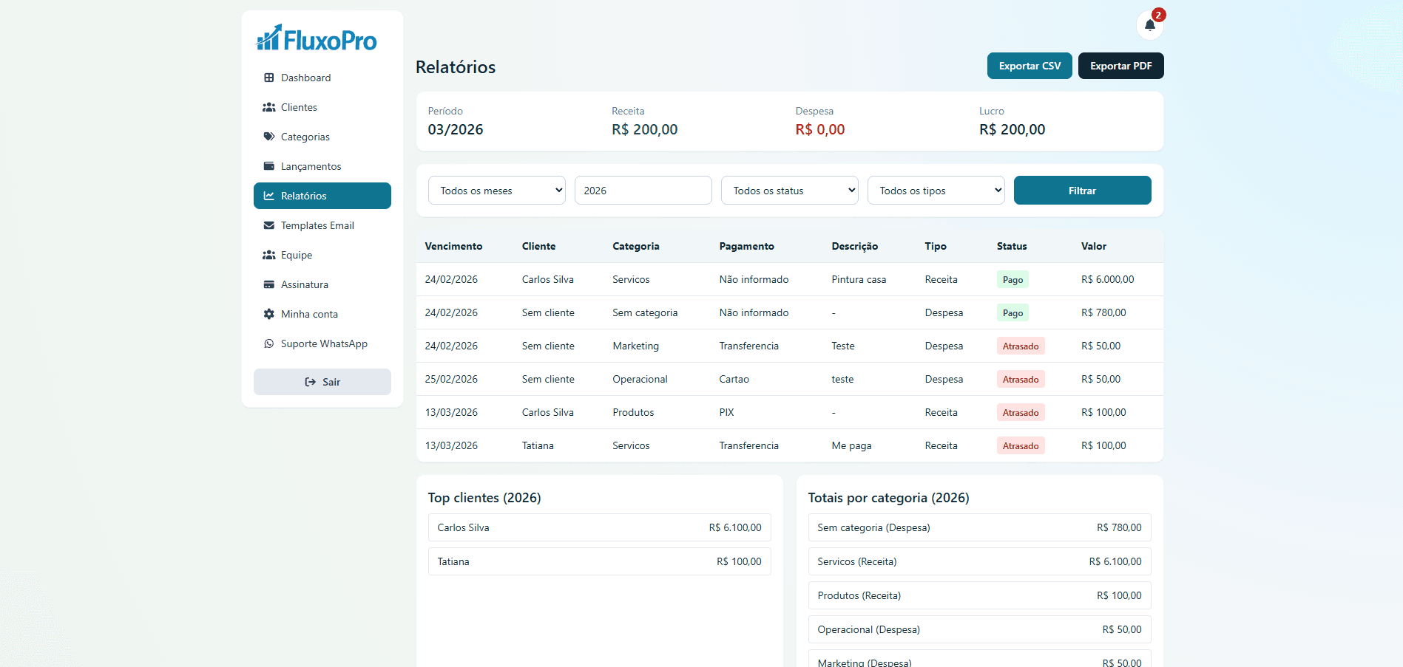Open the notifications bell icon
1403x667 pixels.
(x=1149, y=25)
